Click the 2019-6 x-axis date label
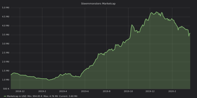 85,91
